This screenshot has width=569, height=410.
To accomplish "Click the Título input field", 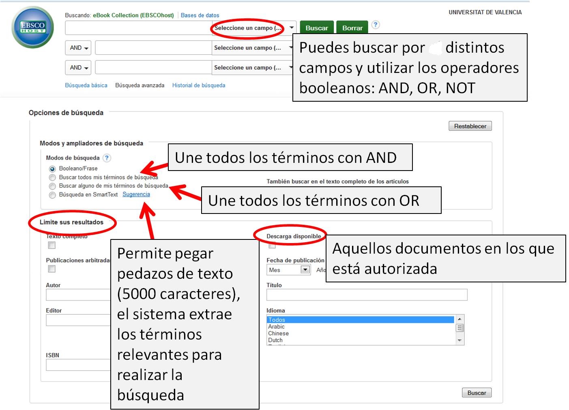I will [367, 295].
